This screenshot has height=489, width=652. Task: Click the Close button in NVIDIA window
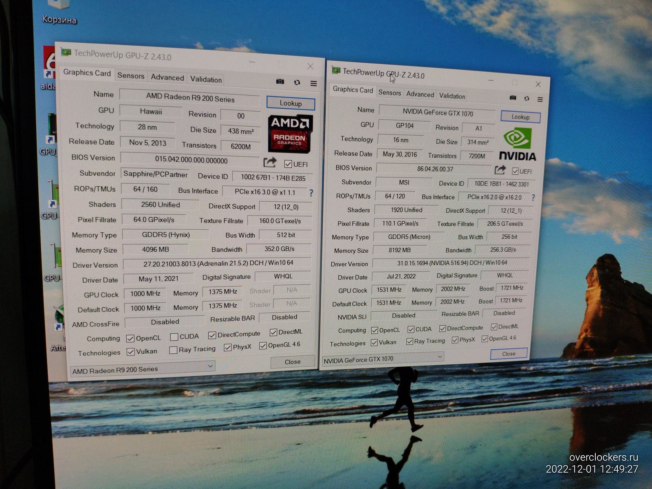tap(509, 354)
